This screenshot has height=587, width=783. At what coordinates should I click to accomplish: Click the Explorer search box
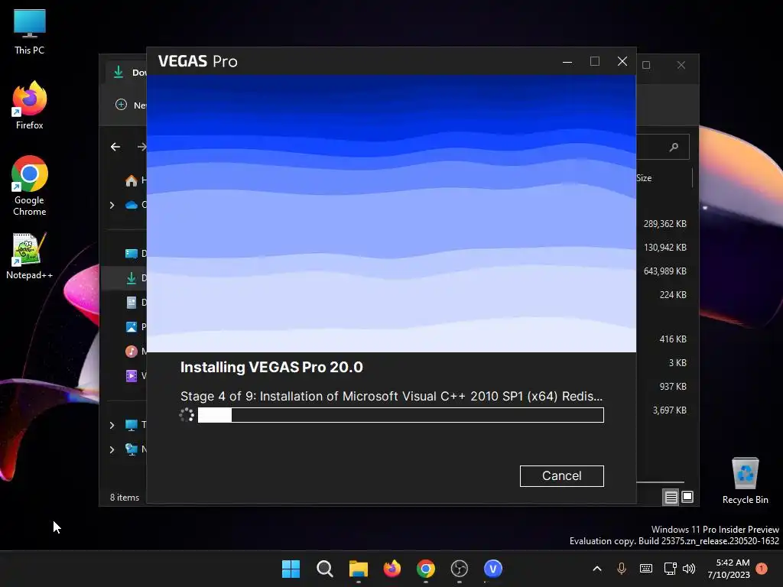point(663,147)
